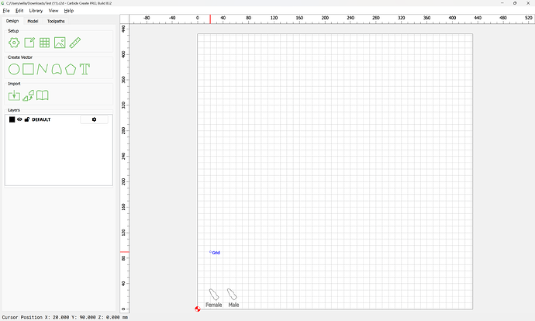This screenshot has height=321, width=535.
Task: Toggle the lock on DEFAULT layer
Action: point(27,119)
